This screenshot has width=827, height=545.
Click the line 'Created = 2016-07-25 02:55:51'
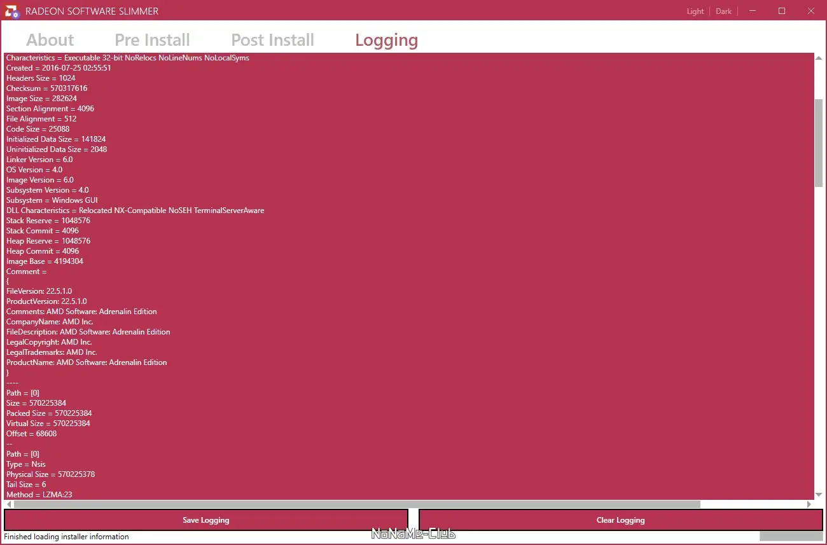coord(59,68)
